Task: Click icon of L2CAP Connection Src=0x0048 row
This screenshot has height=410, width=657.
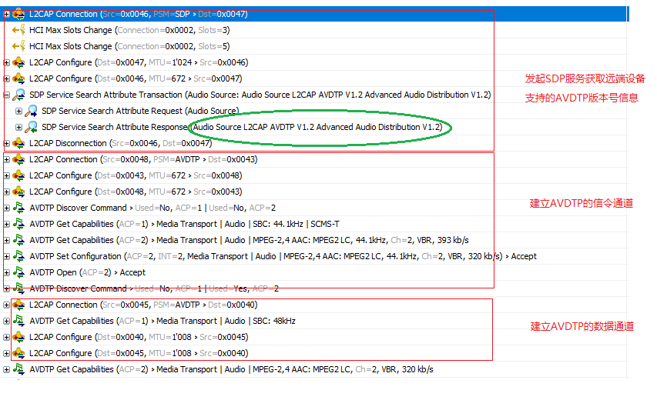Action: (x=18, y=159)
